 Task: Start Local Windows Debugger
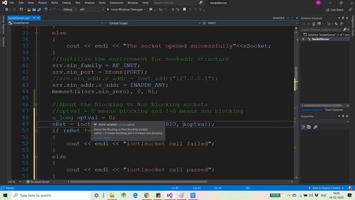125,9
